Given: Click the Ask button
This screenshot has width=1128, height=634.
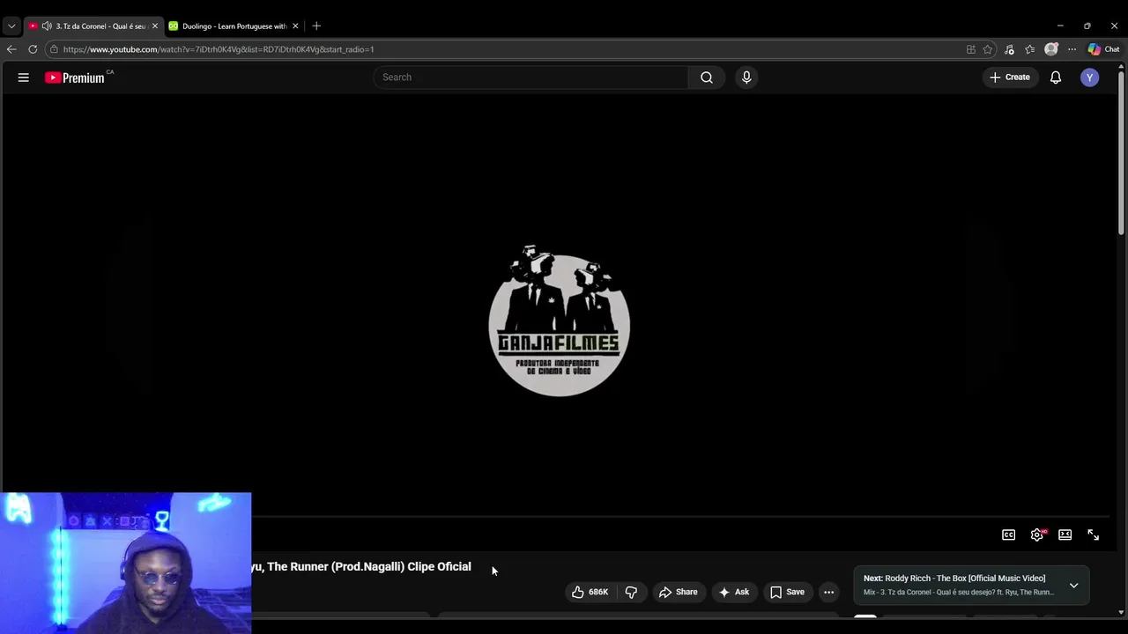Looking at the screenshot, I should (x=734, y=592).
